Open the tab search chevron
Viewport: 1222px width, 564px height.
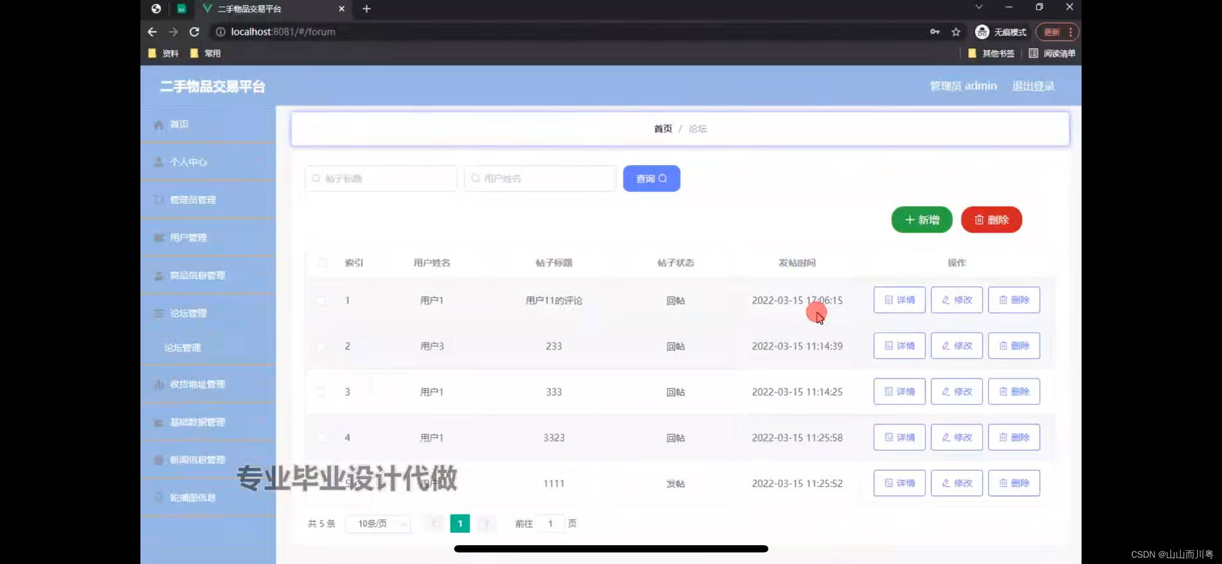tap(978, 7)
